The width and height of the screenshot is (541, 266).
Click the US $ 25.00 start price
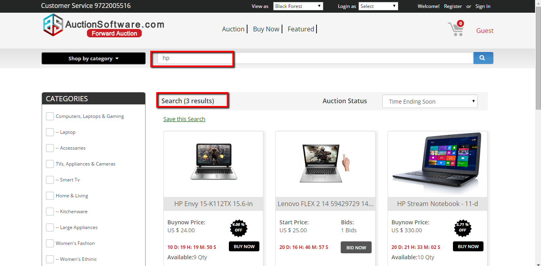293,230
